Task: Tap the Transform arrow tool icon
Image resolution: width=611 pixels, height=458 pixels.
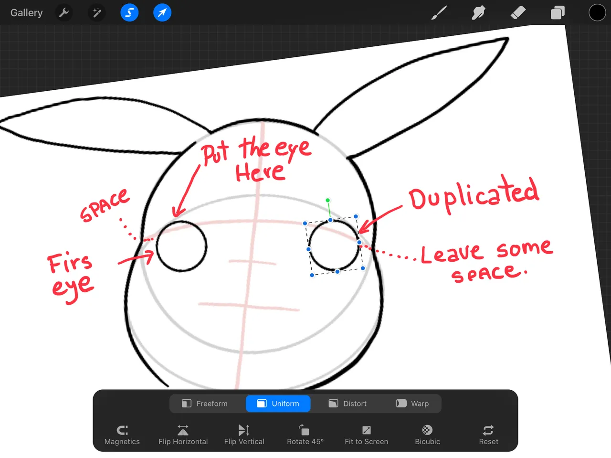Action: (162, 13)
